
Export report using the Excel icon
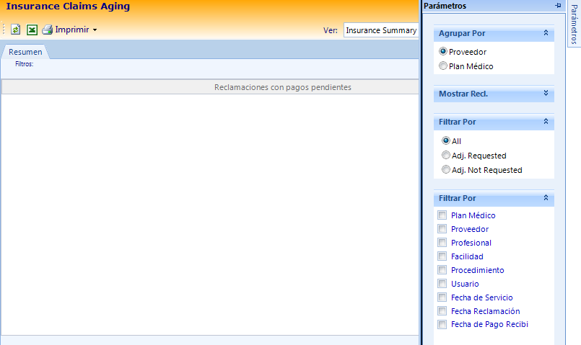32,30
